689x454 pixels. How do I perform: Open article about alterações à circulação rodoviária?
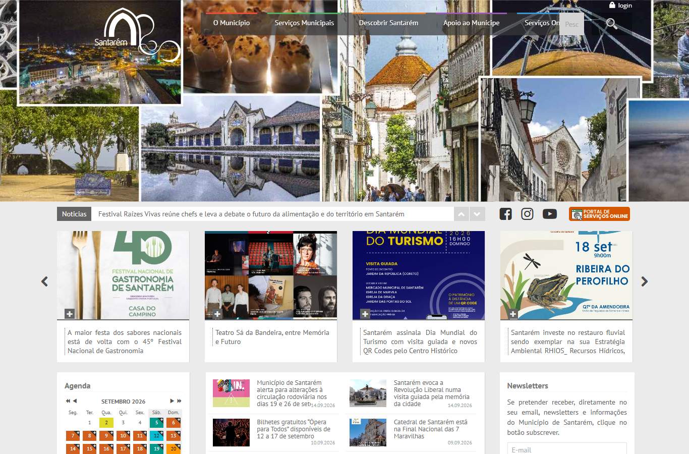[292, 393]
